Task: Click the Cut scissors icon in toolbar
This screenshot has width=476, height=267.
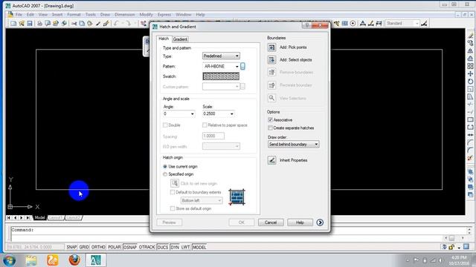Action: (x=74, y=23)
